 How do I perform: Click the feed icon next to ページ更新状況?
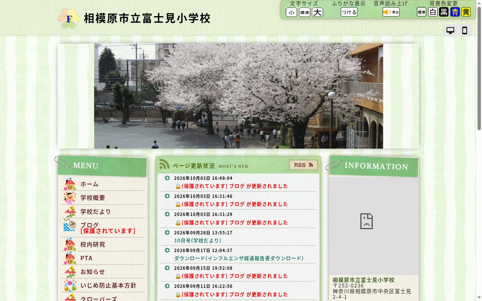[x=165, y=164]
